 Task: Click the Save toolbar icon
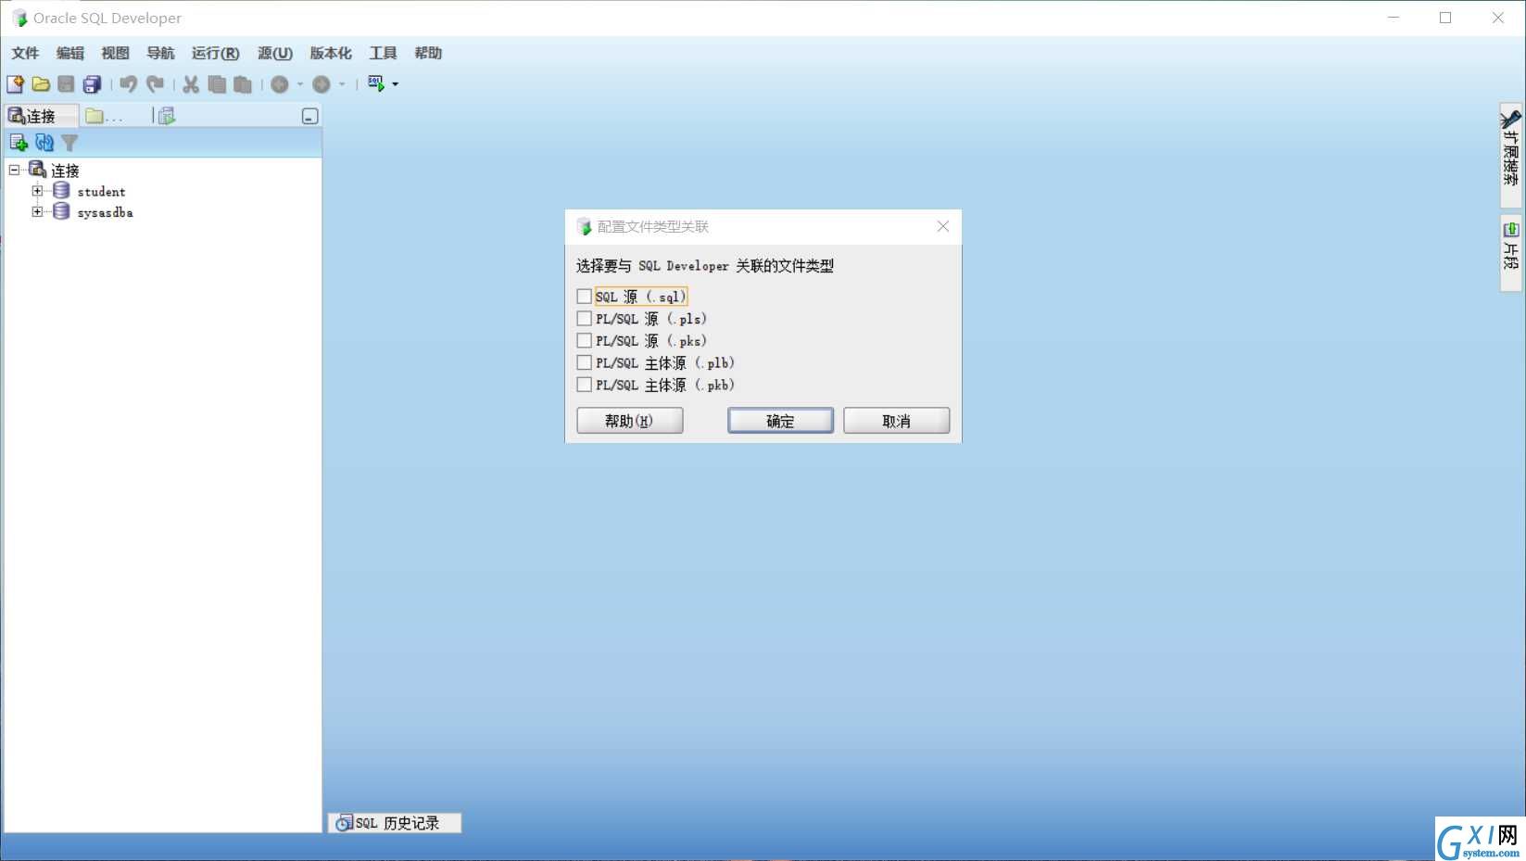click(x=66, y=84)
